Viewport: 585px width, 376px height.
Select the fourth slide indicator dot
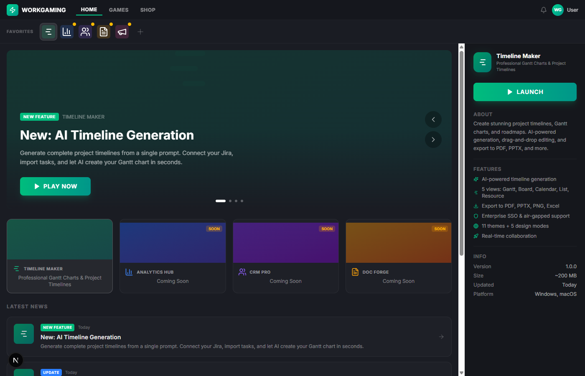click(242, 201)
